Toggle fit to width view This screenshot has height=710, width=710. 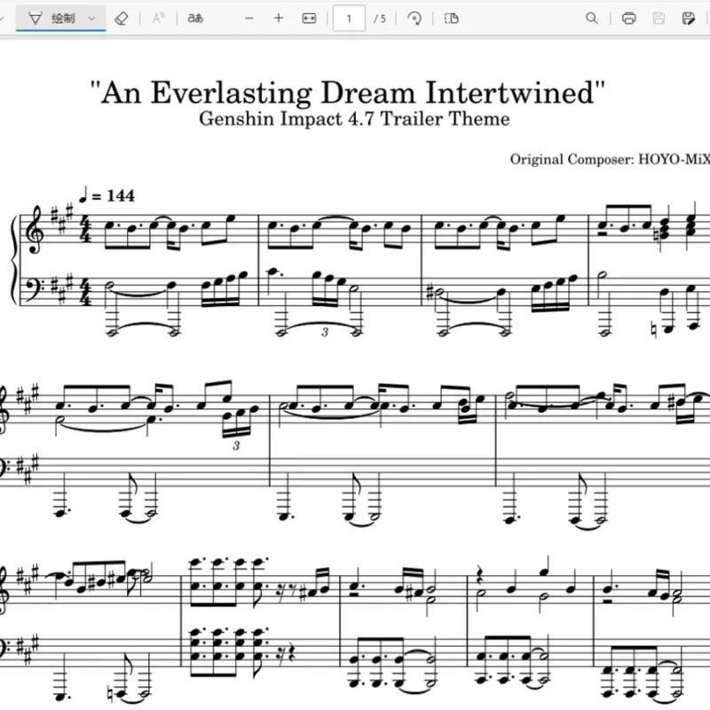point(309,19)
